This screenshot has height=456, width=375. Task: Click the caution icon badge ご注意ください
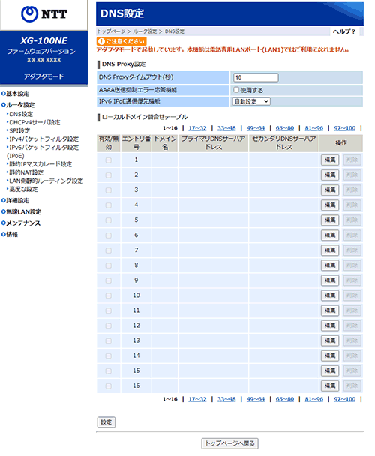[x=121, y=41]
